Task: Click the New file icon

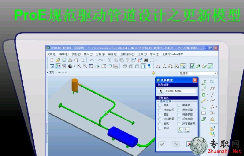Action: pyautogui.click(x=52, y=60)
